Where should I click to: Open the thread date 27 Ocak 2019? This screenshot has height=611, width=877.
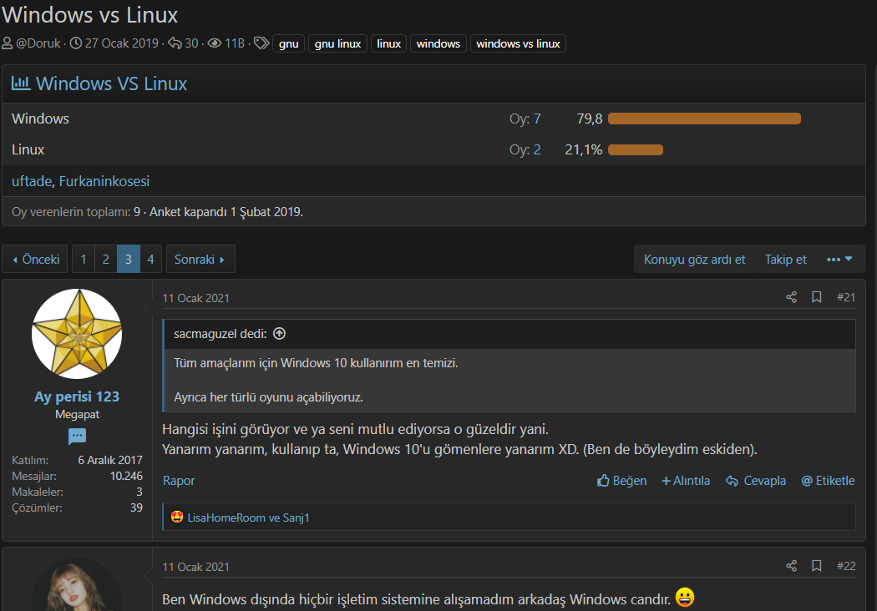pos(122,43)
